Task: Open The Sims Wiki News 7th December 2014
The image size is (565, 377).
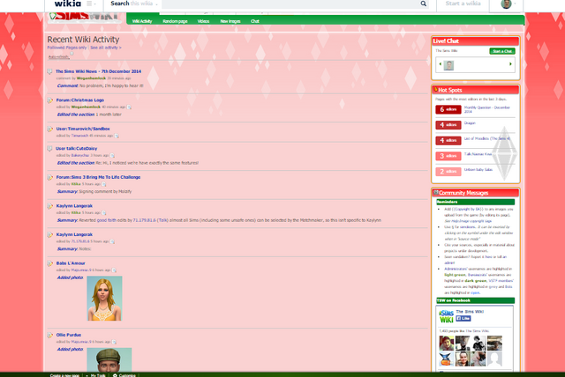Action: tap(98, 71)
